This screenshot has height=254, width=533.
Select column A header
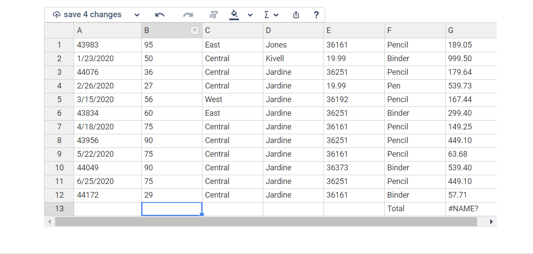[107, 30]
